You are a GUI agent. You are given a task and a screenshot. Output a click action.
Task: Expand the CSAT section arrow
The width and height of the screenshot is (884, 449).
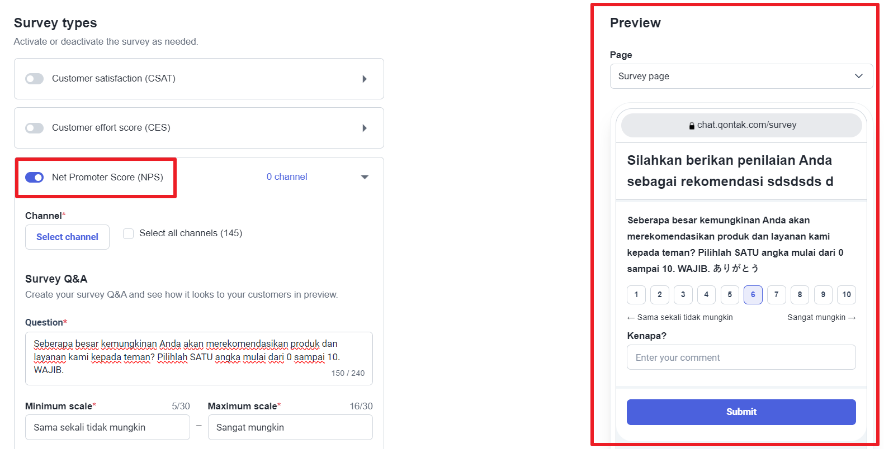click(365, 79)
